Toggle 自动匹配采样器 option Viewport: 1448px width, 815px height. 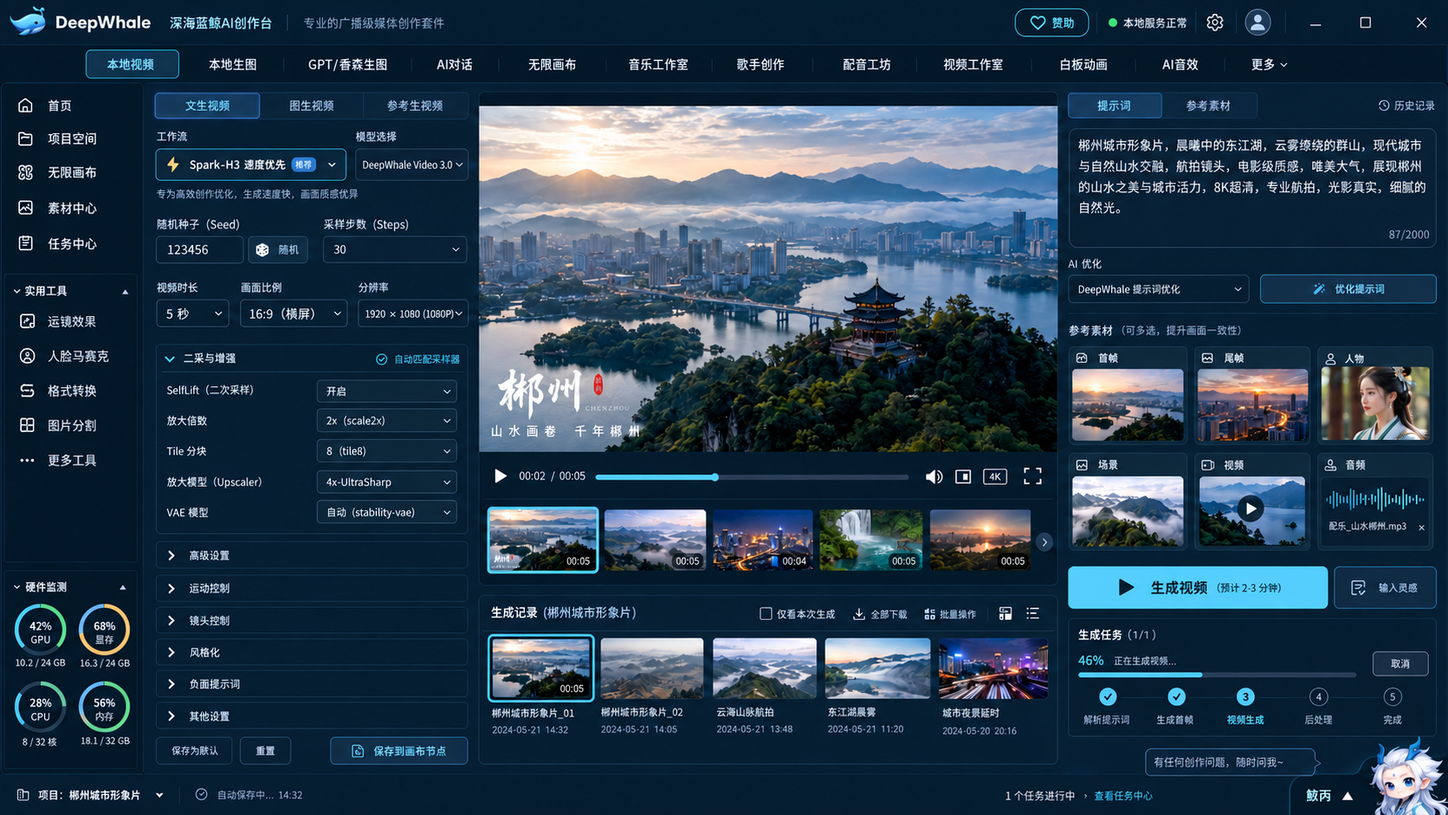[417, 359]
